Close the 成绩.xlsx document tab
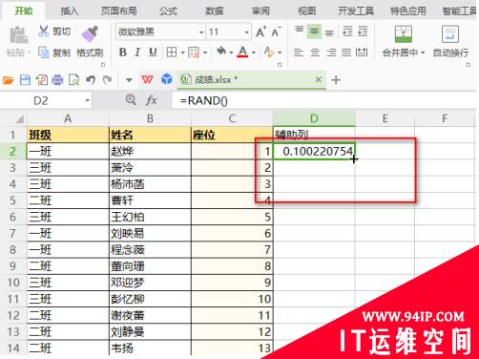 (318, 79)
